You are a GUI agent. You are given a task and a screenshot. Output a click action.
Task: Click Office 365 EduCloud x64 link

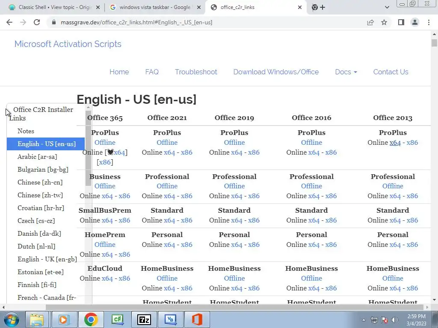pos(107,278)
